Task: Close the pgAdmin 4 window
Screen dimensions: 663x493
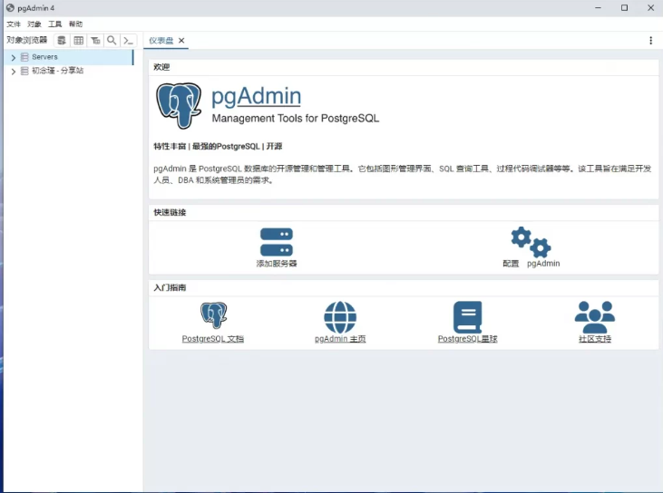Action: coord(650,8)
